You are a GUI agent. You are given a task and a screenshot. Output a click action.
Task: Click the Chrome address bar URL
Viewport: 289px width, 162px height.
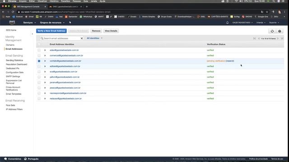(x=65, y=12)
